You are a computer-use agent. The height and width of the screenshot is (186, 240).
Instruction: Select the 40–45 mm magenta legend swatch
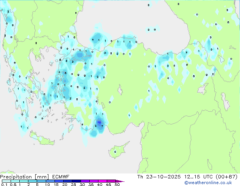tap(103, 181)
